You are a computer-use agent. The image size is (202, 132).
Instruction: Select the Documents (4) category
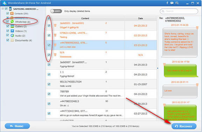23,40
